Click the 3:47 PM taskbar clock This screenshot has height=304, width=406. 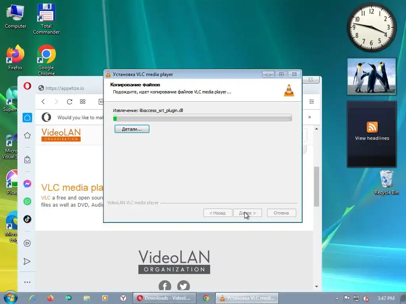(x=386, y=298)
